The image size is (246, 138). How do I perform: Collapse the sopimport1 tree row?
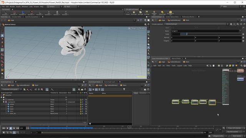coord(4,102)
